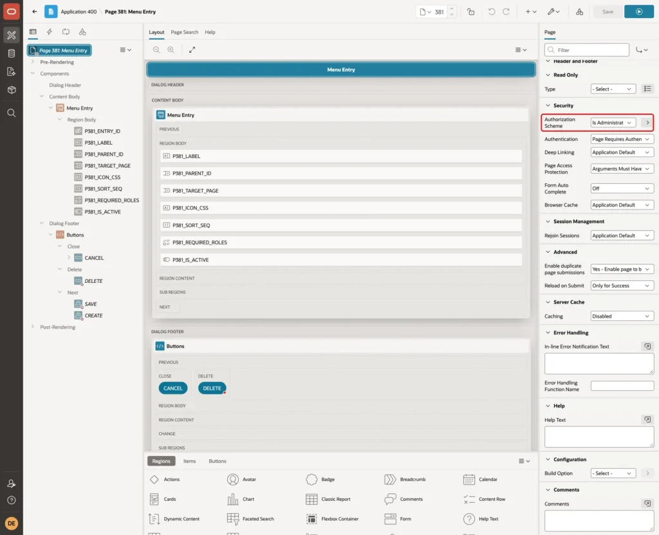The image size is (659, 535).
Task: Open the App Builder sidebar icon
Action: coord(12,35)
